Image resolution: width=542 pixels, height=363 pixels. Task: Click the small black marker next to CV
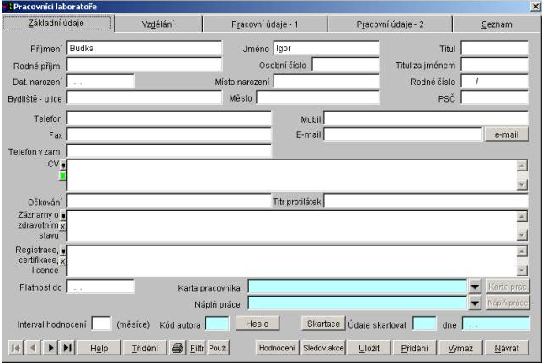(x=62, y=166)
